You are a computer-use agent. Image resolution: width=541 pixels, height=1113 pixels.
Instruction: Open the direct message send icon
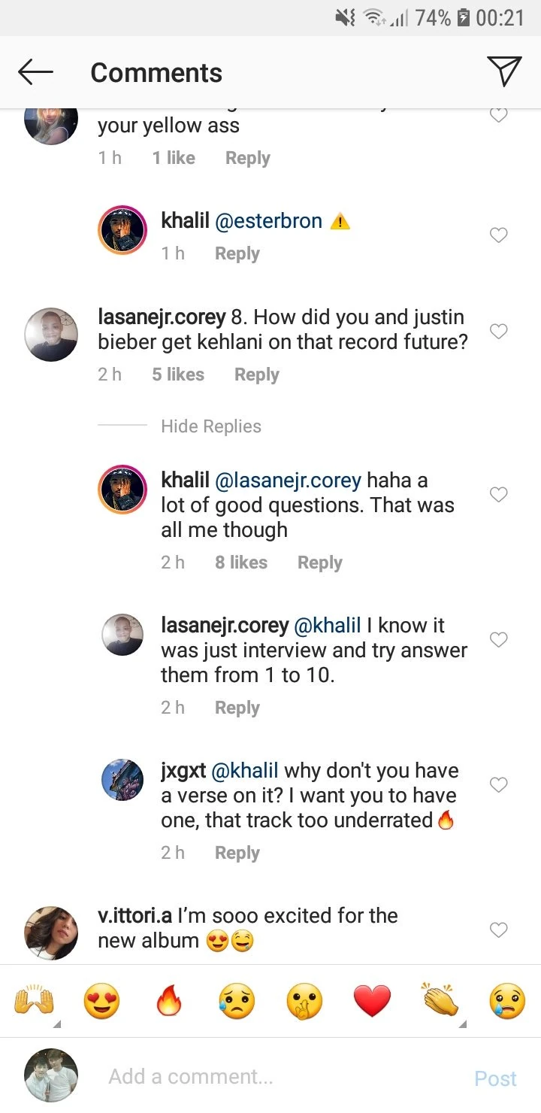point(504,71)
